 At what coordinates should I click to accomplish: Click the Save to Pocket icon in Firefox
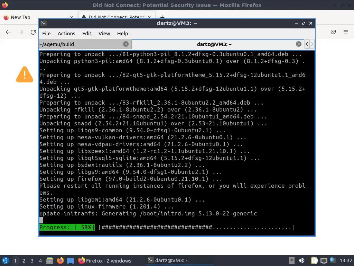(333, 32)
